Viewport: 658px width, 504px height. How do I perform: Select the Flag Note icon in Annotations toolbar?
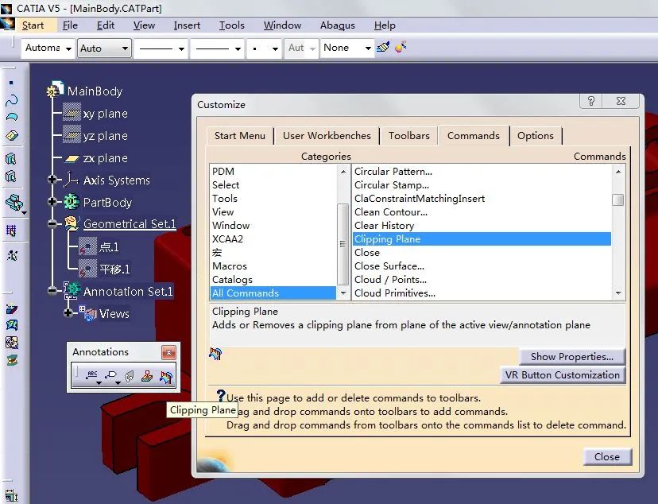(112, 376)
